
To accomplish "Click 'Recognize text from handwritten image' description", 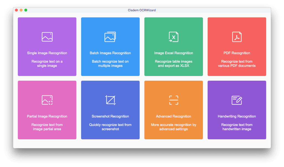I will 237,127.
